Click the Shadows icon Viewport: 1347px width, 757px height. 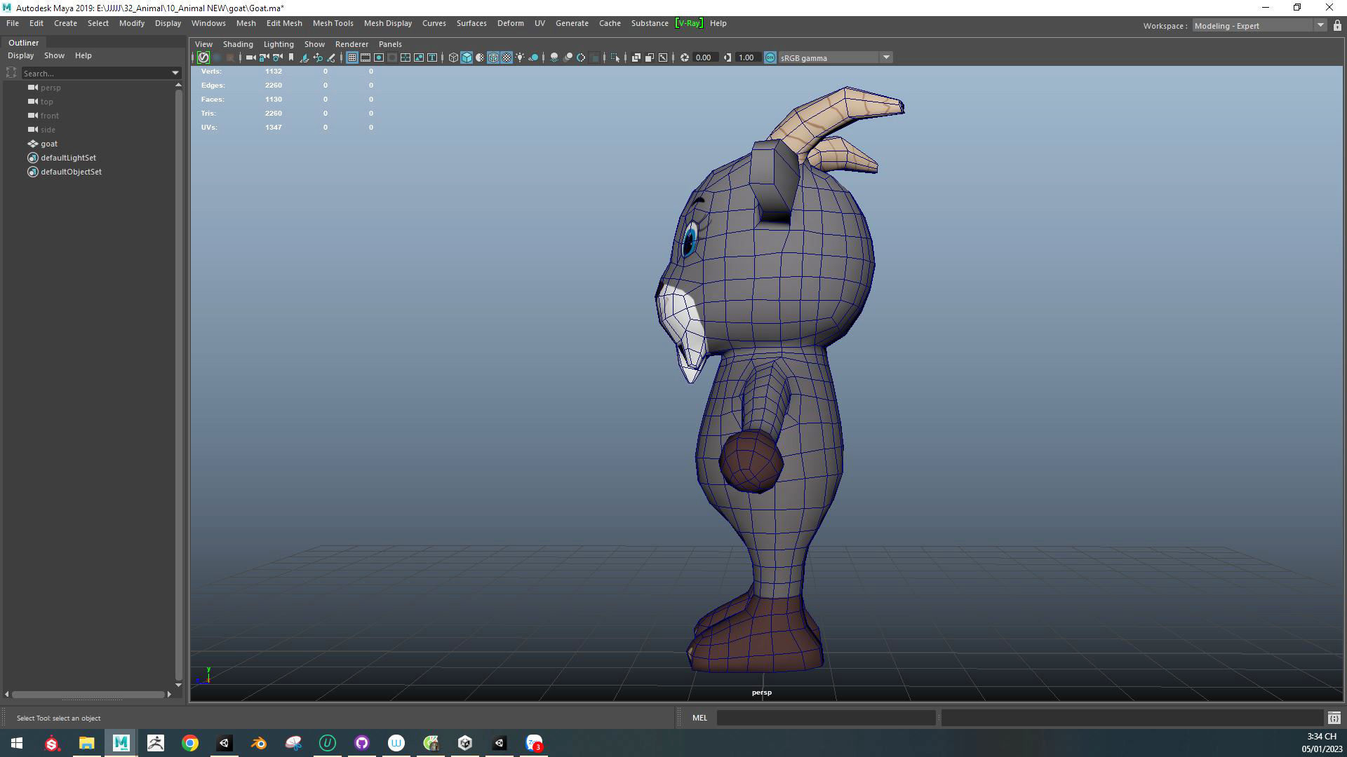pos(533,57)
